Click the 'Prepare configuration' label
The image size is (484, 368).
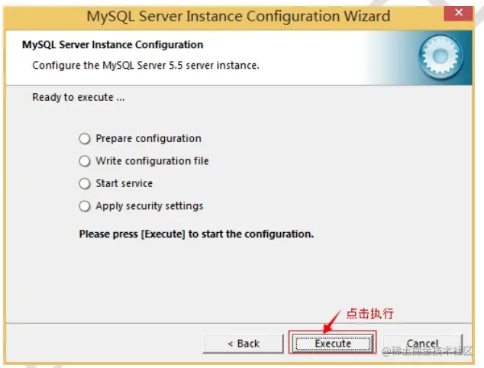[x=148, y=139]
